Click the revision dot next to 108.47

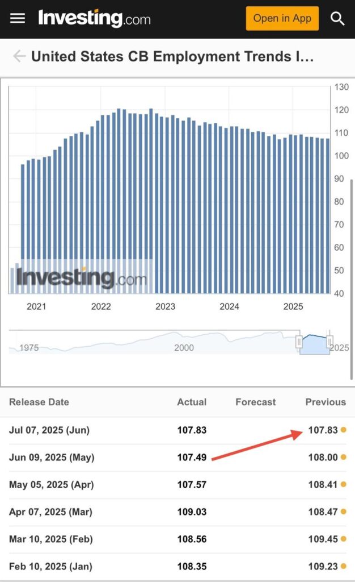[344, 512]
